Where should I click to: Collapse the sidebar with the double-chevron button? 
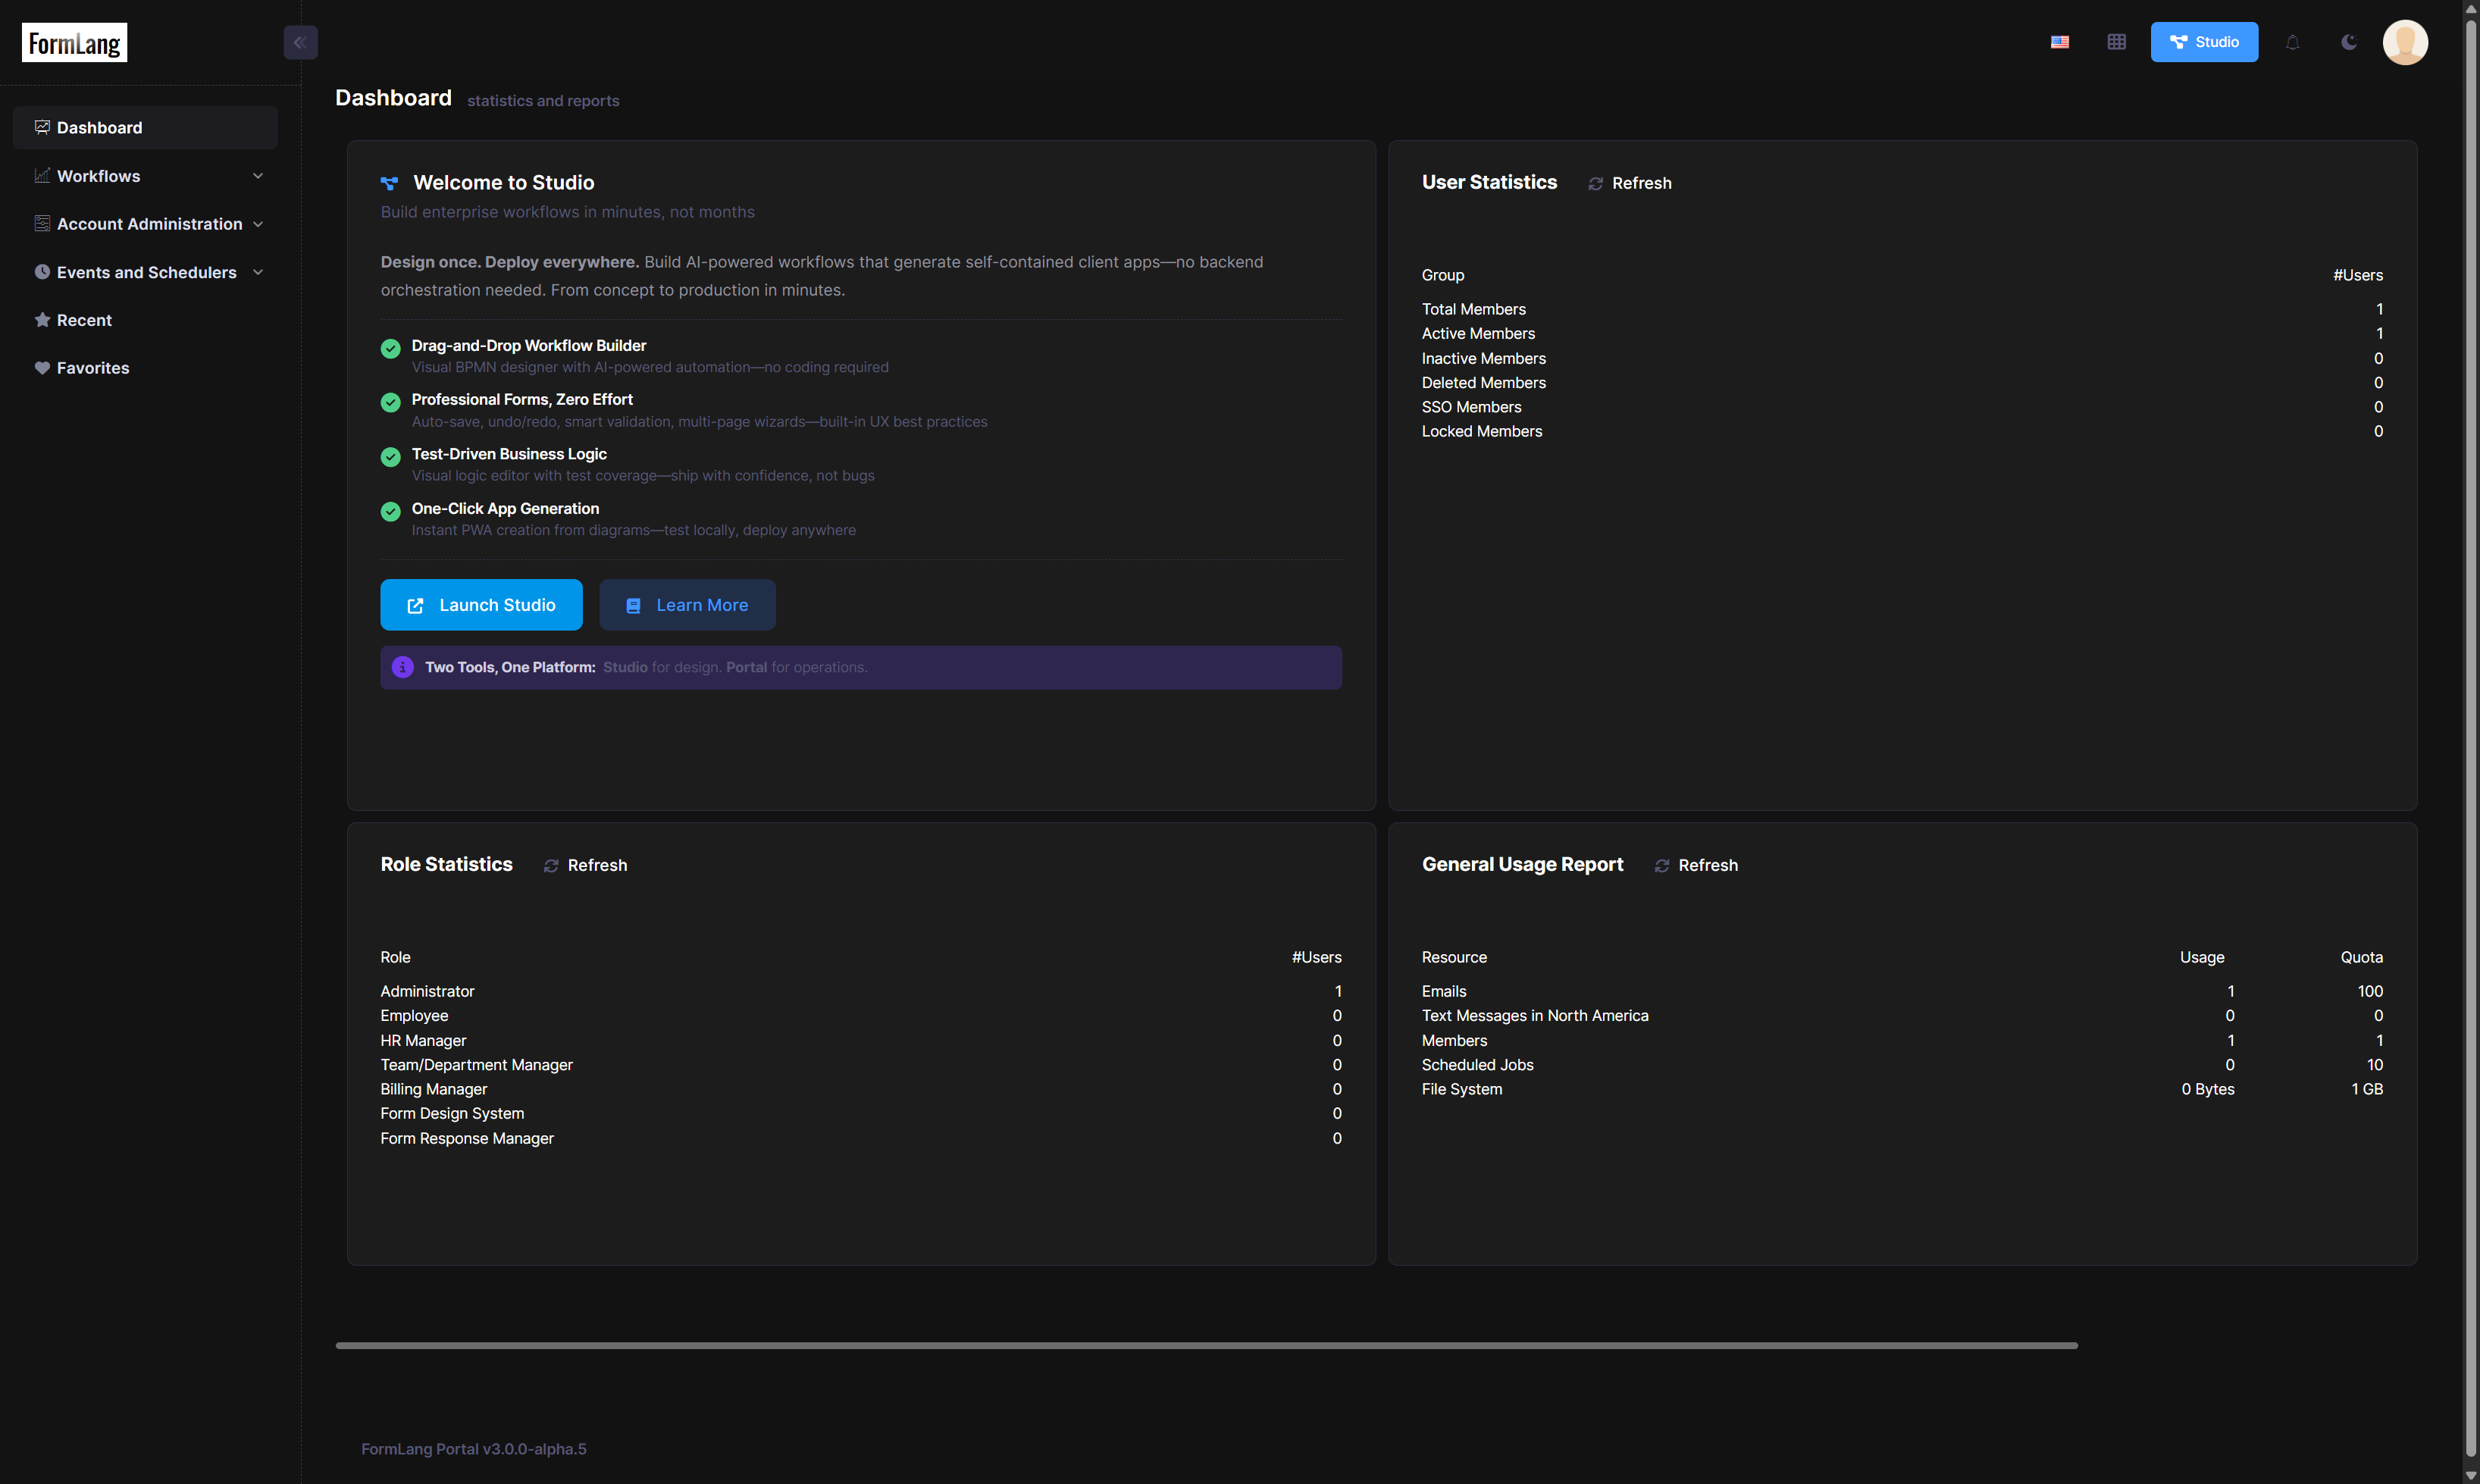pos(300,42)
